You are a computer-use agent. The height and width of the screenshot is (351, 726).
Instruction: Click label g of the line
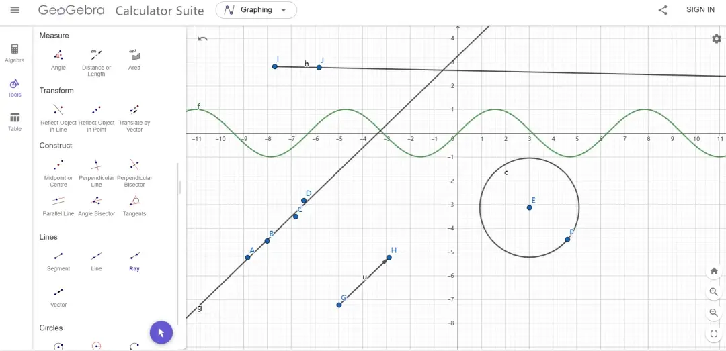(x=200, y=308)
